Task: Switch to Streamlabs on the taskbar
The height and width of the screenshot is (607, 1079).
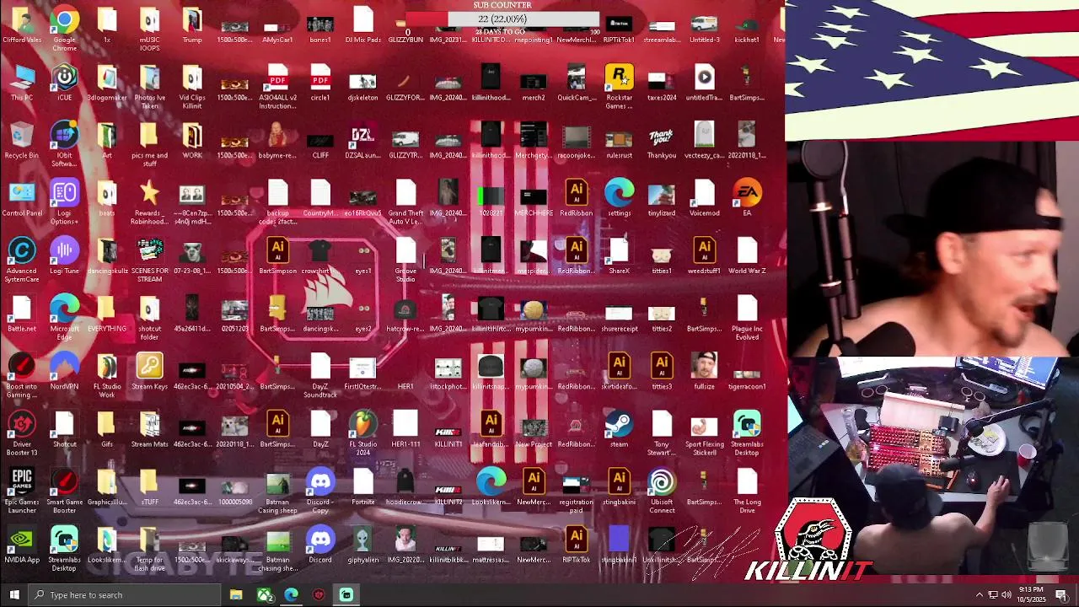Action: coord(346,595)
